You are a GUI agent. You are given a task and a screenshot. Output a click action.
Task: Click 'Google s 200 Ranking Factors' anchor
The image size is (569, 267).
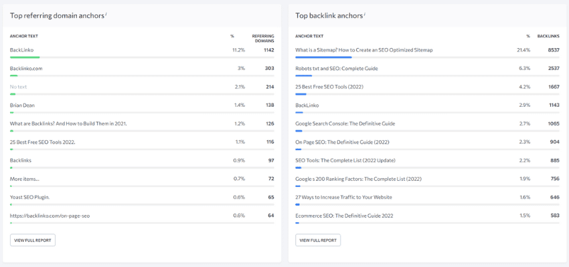coord(359,179)
